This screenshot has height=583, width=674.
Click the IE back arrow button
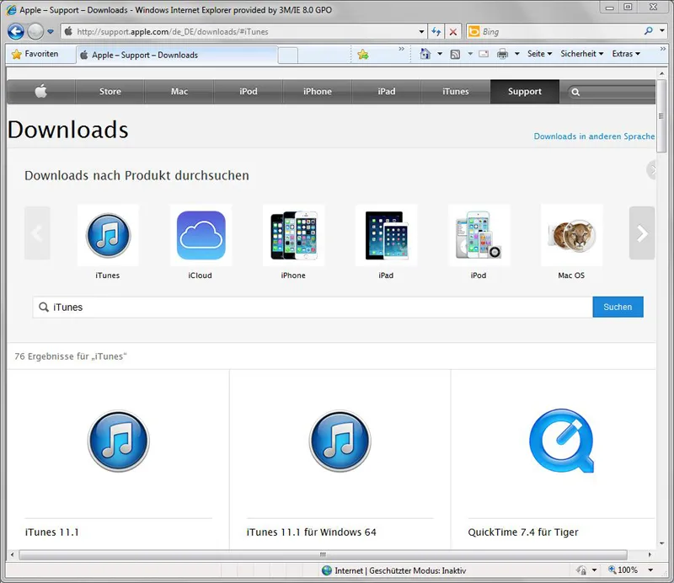click(16, 31)
